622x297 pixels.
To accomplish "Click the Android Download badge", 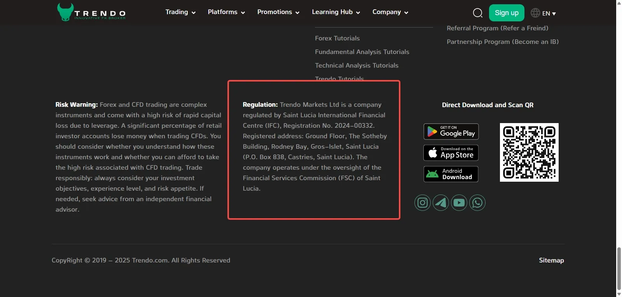I will 451,174.
